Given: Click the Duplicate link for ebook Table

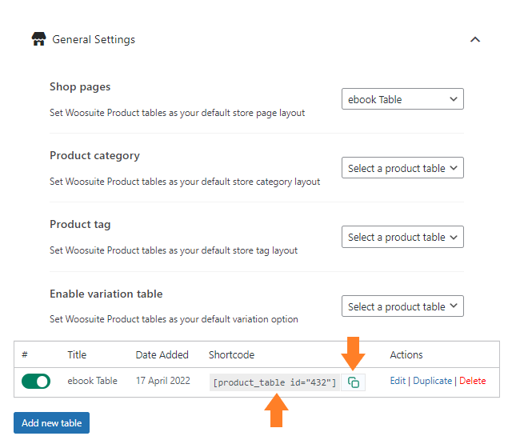Looking at the screenshot, I should 433,381.
